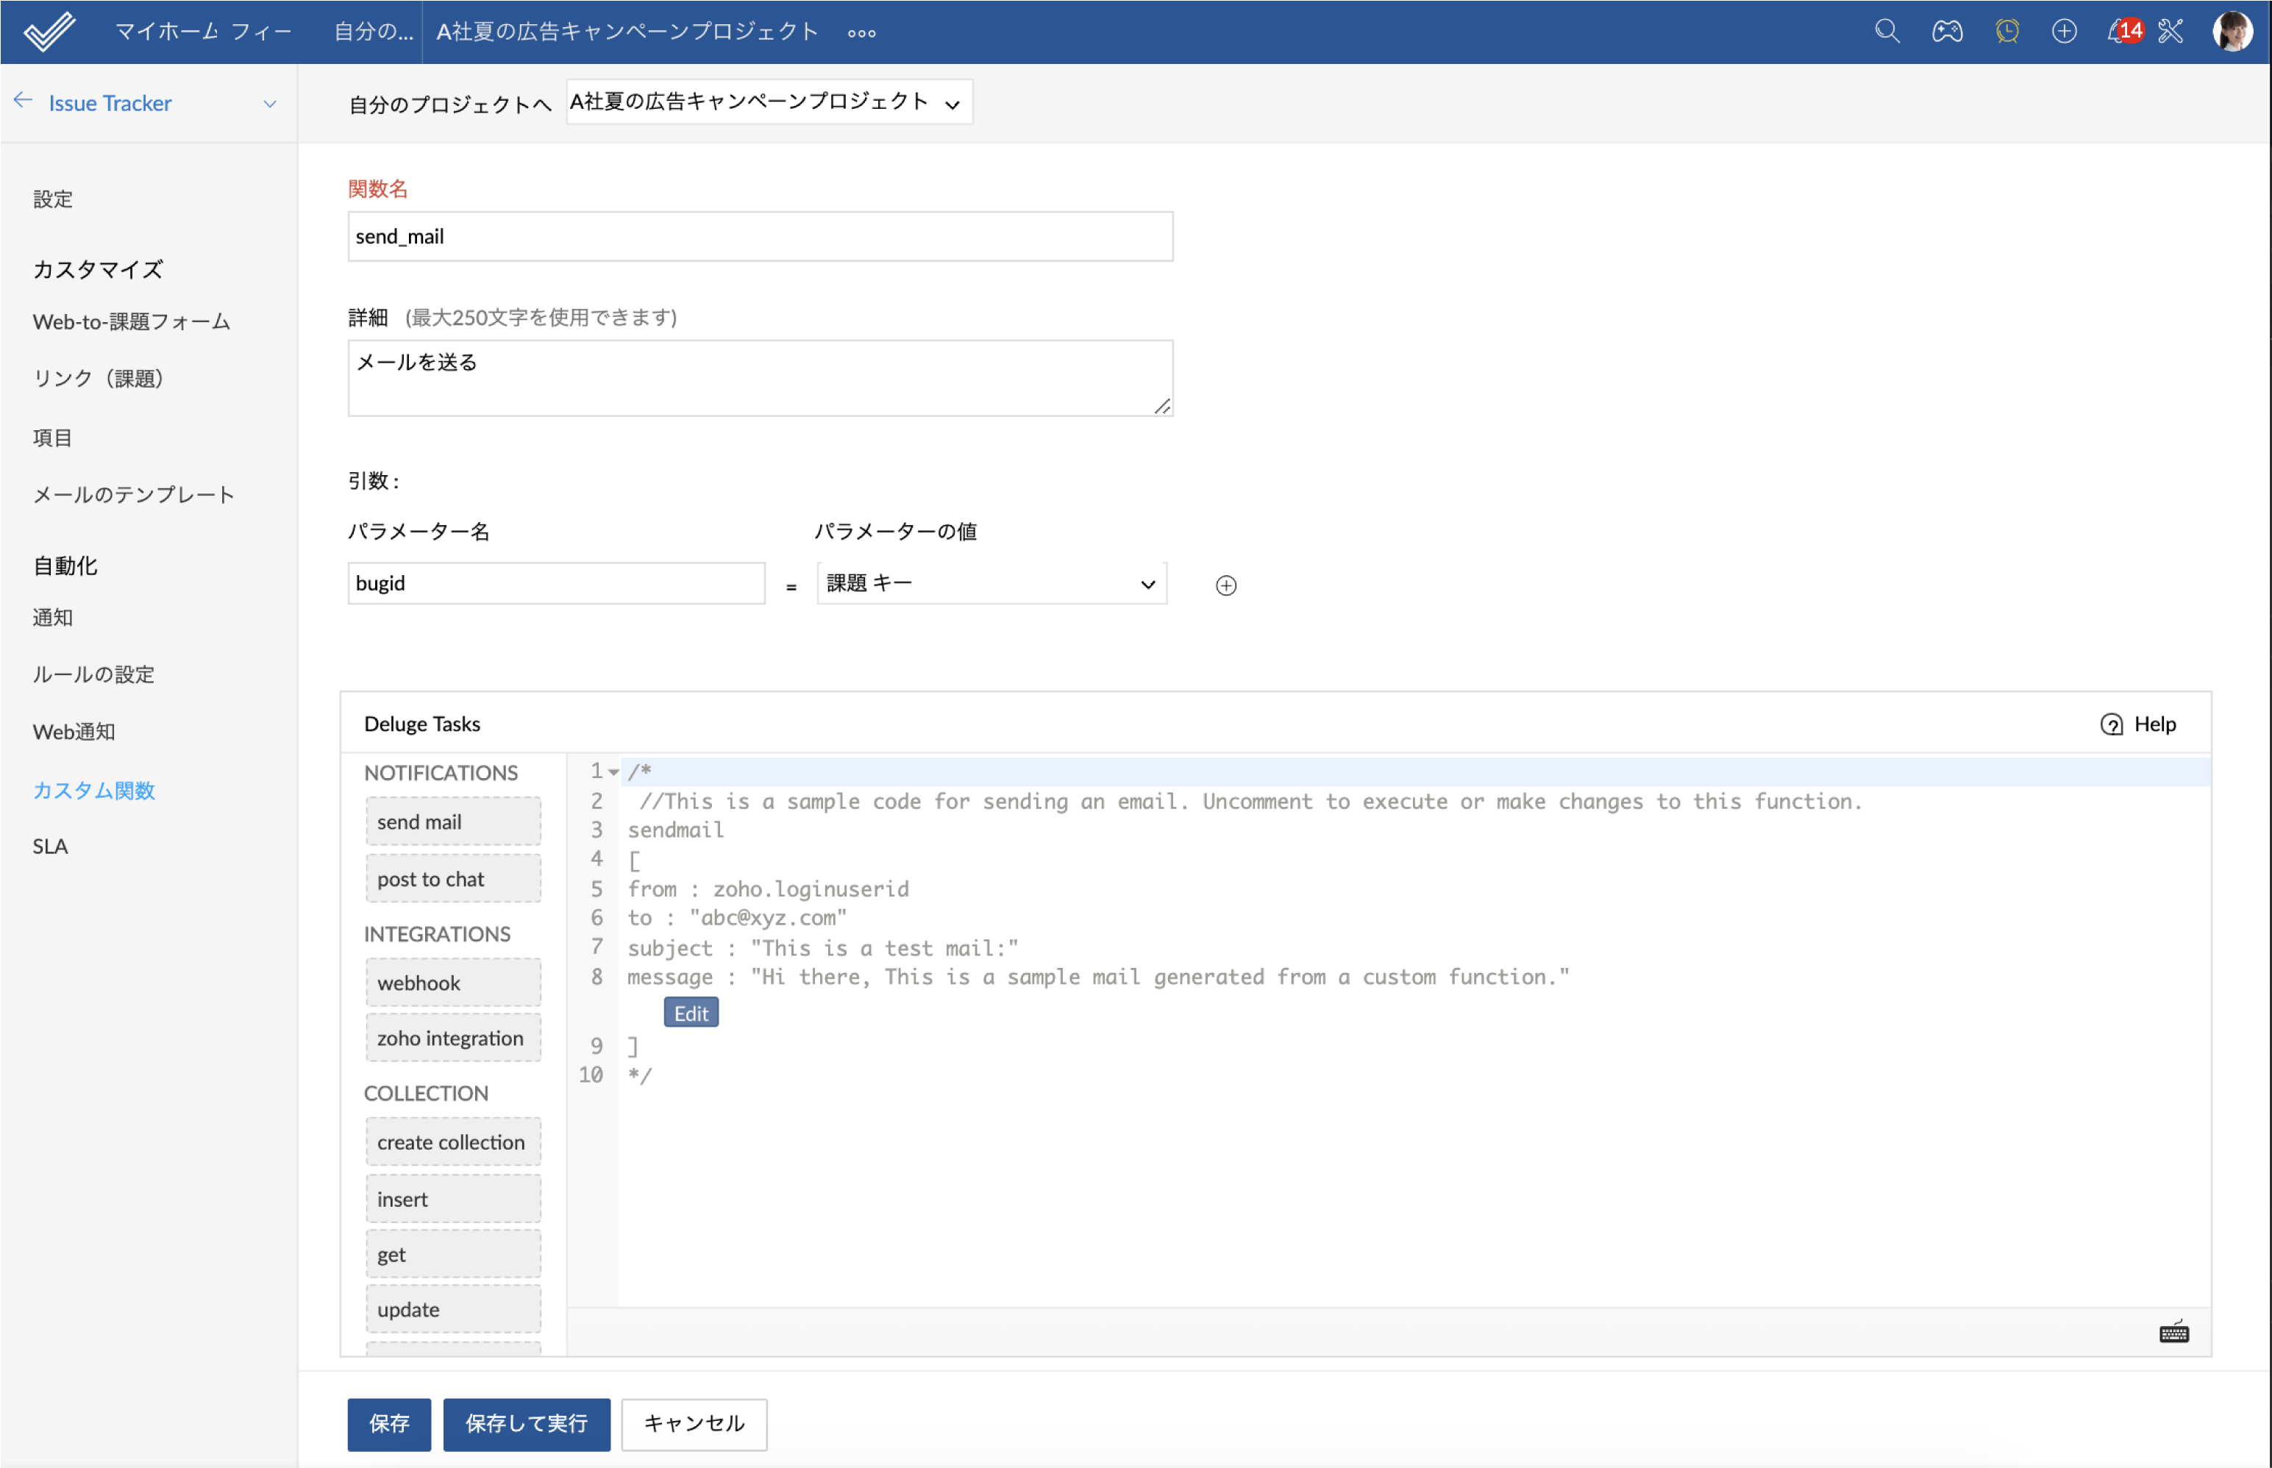
Task: Focus the bugid parameter name field
Action: (x=555, y=583)
